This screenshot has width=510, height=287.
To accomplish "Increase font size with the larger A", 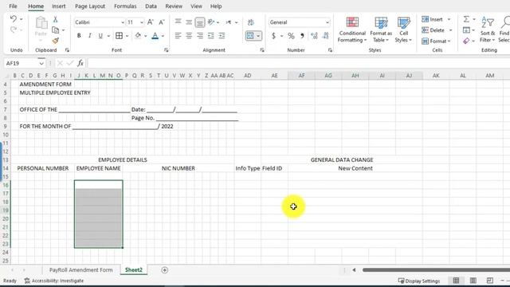I will [x=151, y=22].
